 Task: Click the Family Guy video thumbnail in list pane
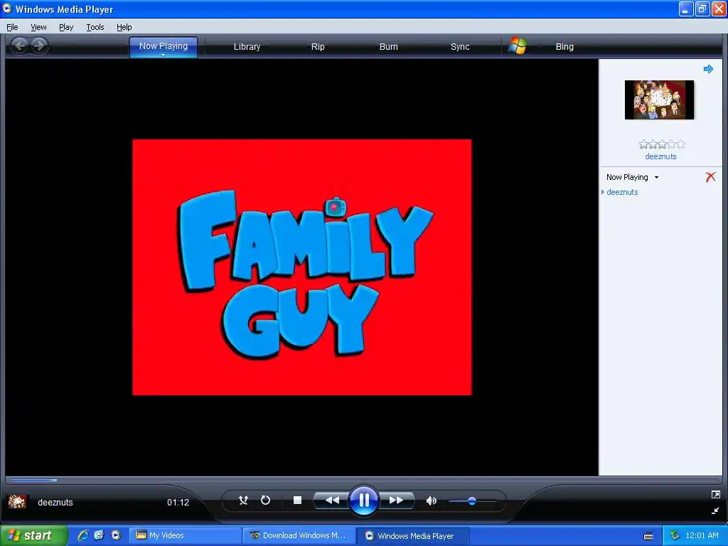pyautogui.click(x=659, y=100)
